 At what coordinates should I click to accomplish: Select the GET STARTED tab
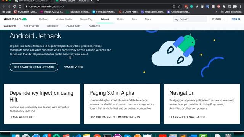(31, 27)
